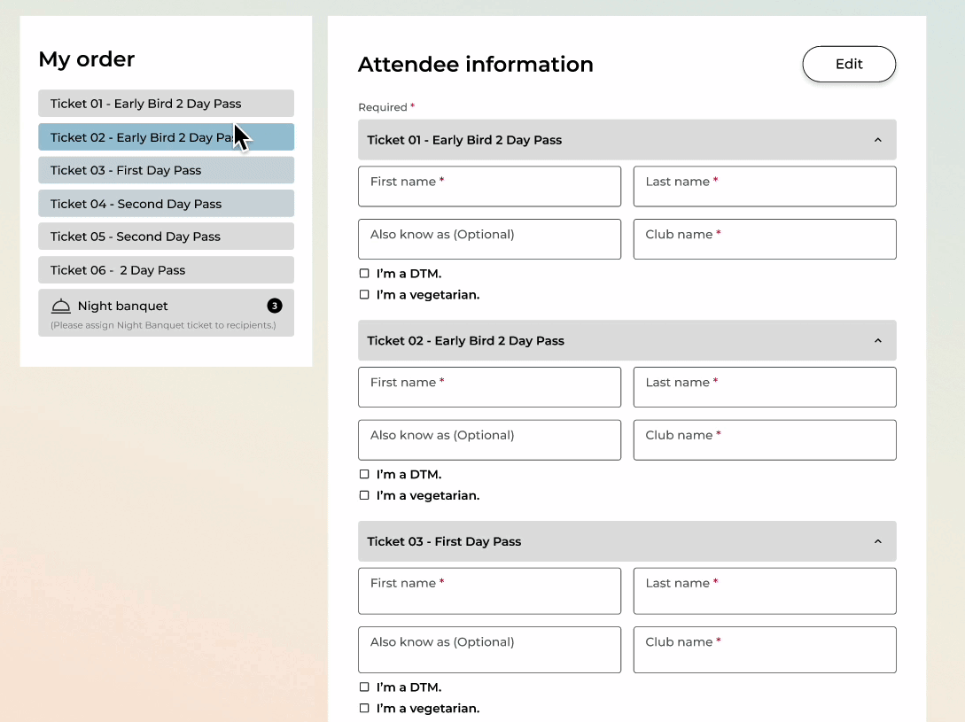Open Ticket 05 - Second Day Pass entry
Viewport: 965px width, 722px height.
pos(166,237)
